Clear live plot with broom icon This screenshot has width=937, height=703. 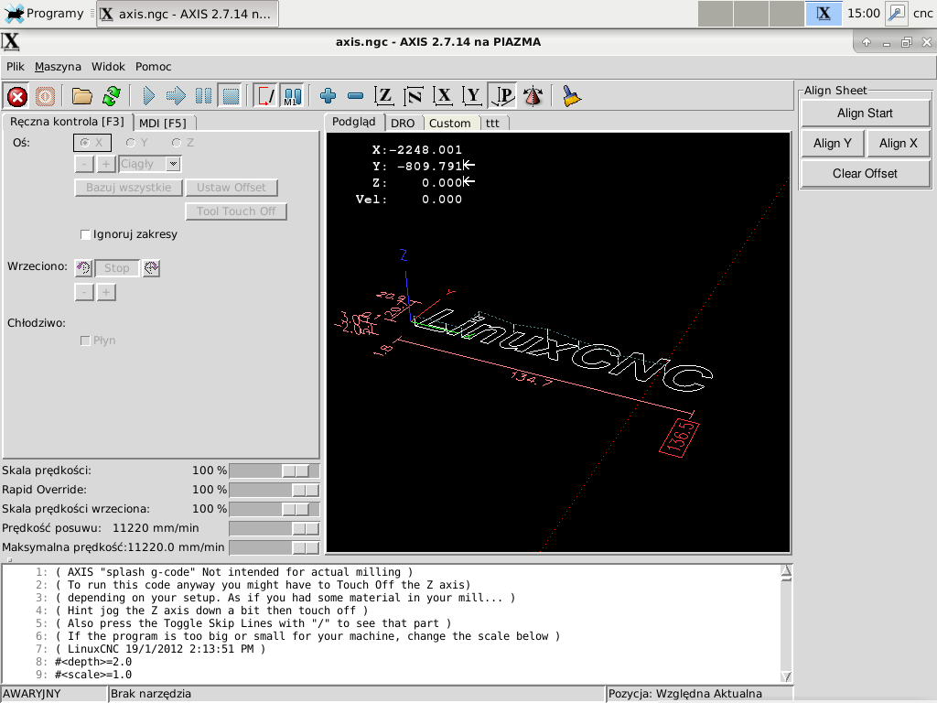(x=571, y=95)
